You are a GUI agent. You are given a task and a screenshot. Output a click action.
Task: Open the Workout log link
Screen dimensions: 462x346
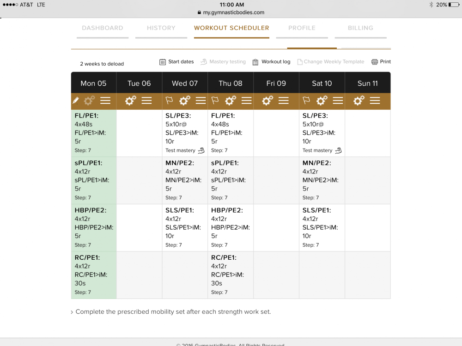coord(276,61)
